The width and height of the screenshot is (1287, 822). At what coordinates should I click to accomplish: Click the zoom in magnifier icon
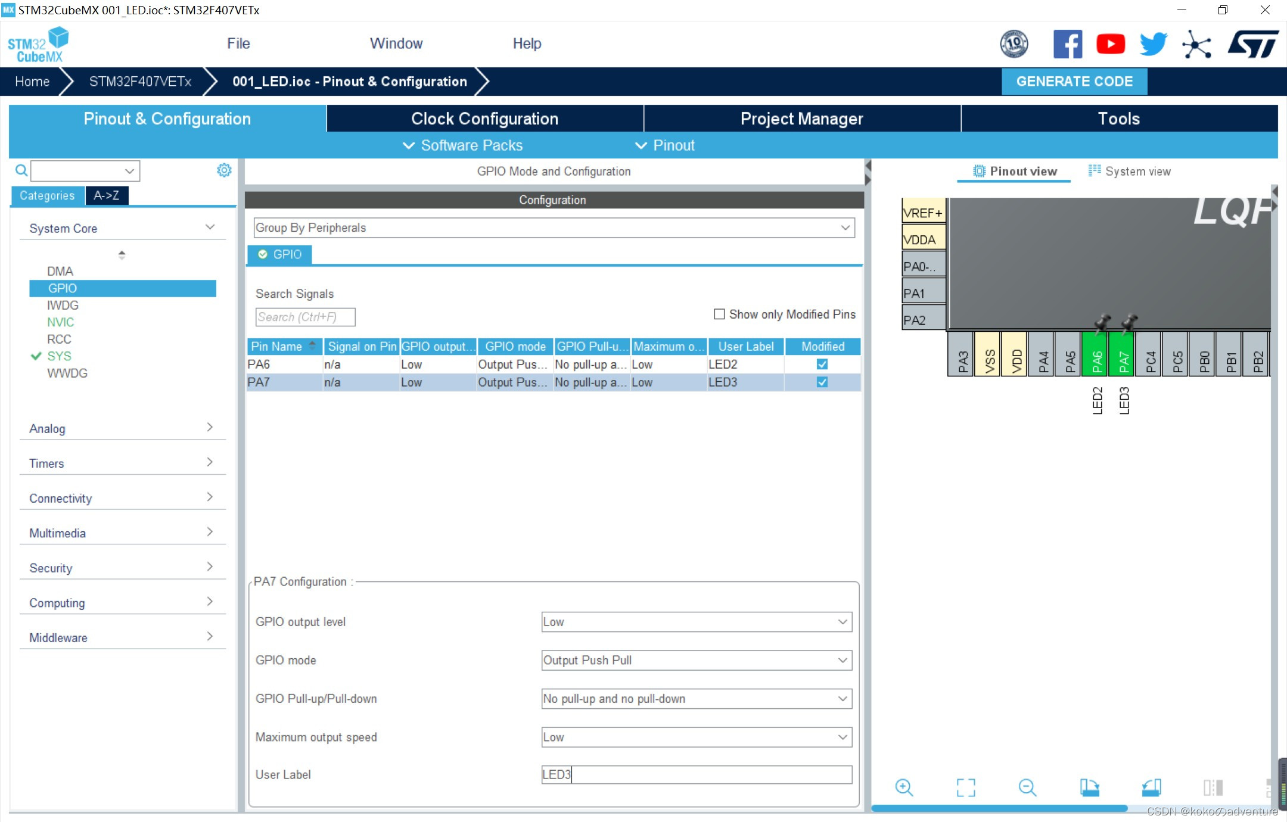(x=904, y=787)
